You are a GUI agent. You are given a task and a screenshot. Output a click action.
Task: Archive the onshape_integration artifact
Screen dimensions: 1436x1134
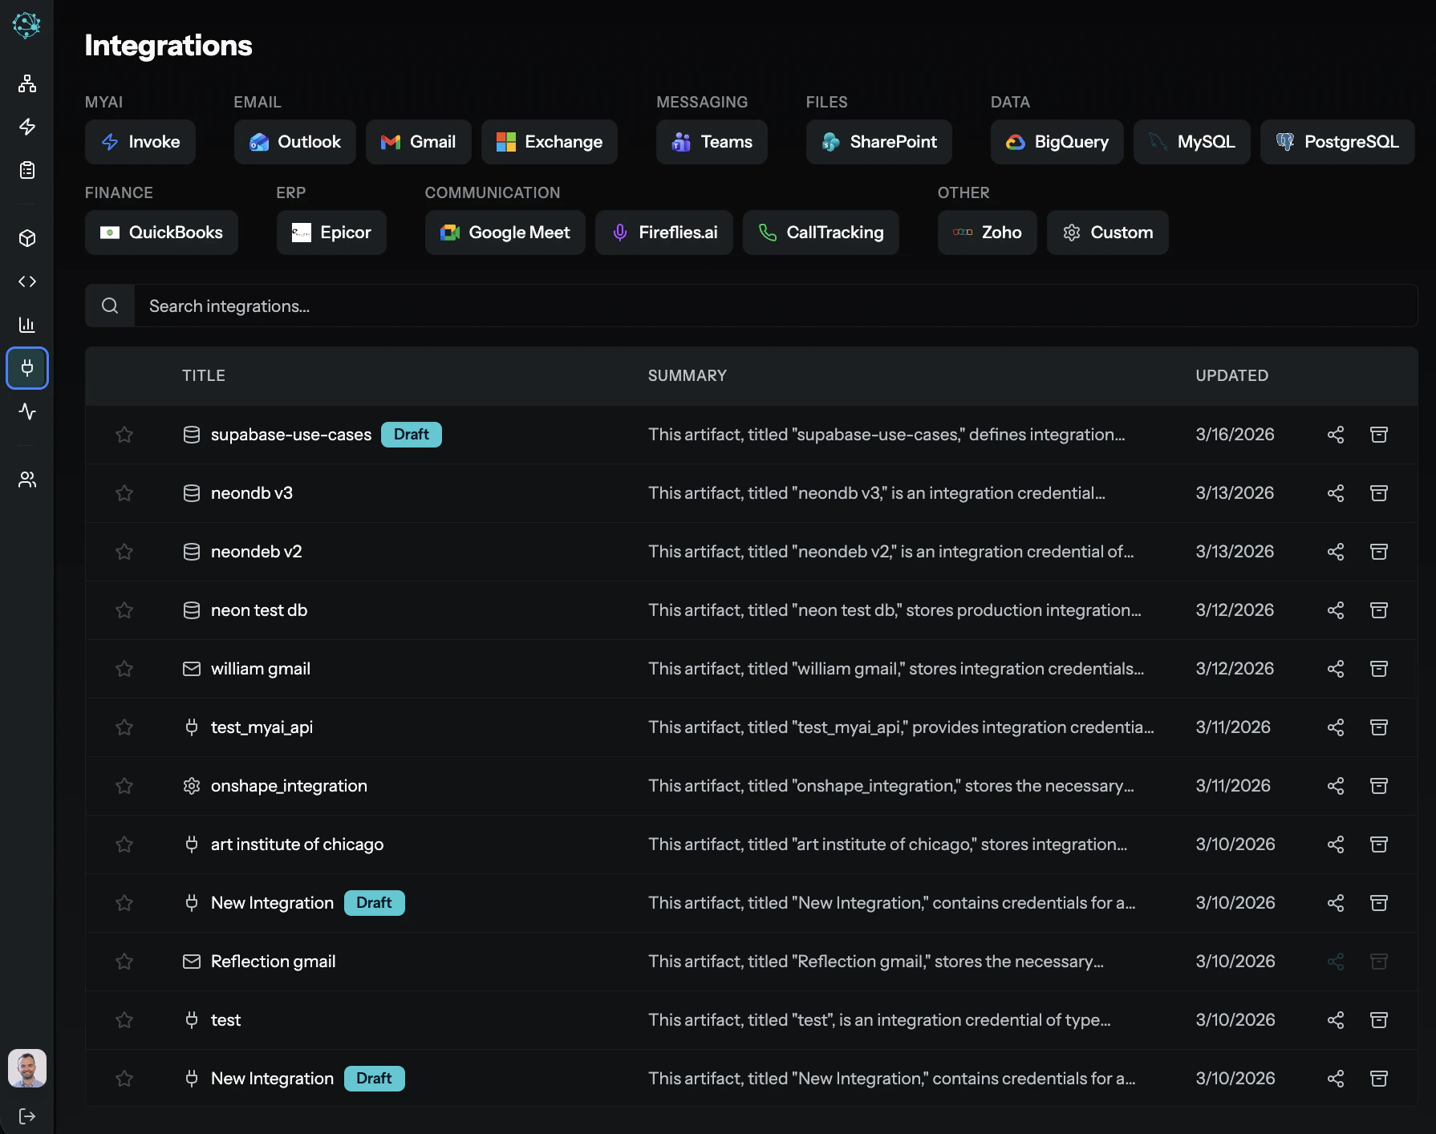[1379, 786]
